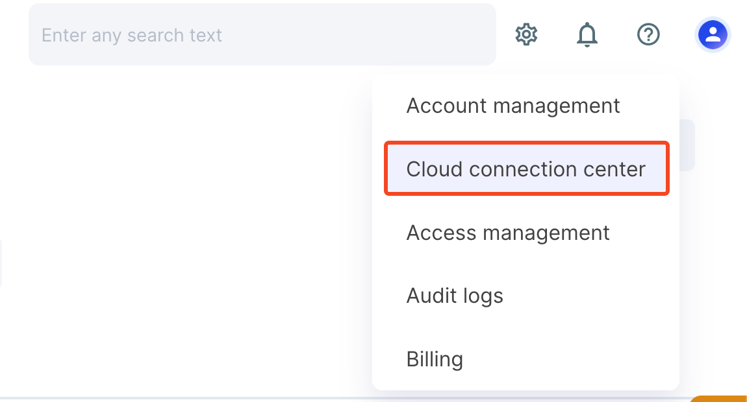Click the highlighted Cloud connection center entry
Image resolution: width=747 pixels, height=402 pixels.
click(526, 169)
